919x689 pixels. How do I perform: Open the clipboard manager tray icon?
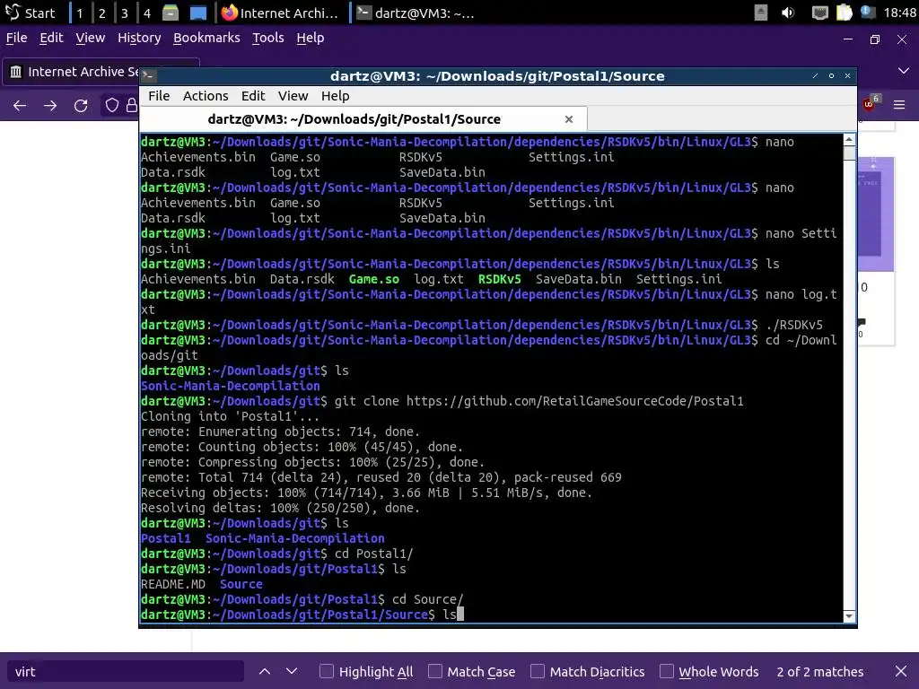tap(844, 13)
